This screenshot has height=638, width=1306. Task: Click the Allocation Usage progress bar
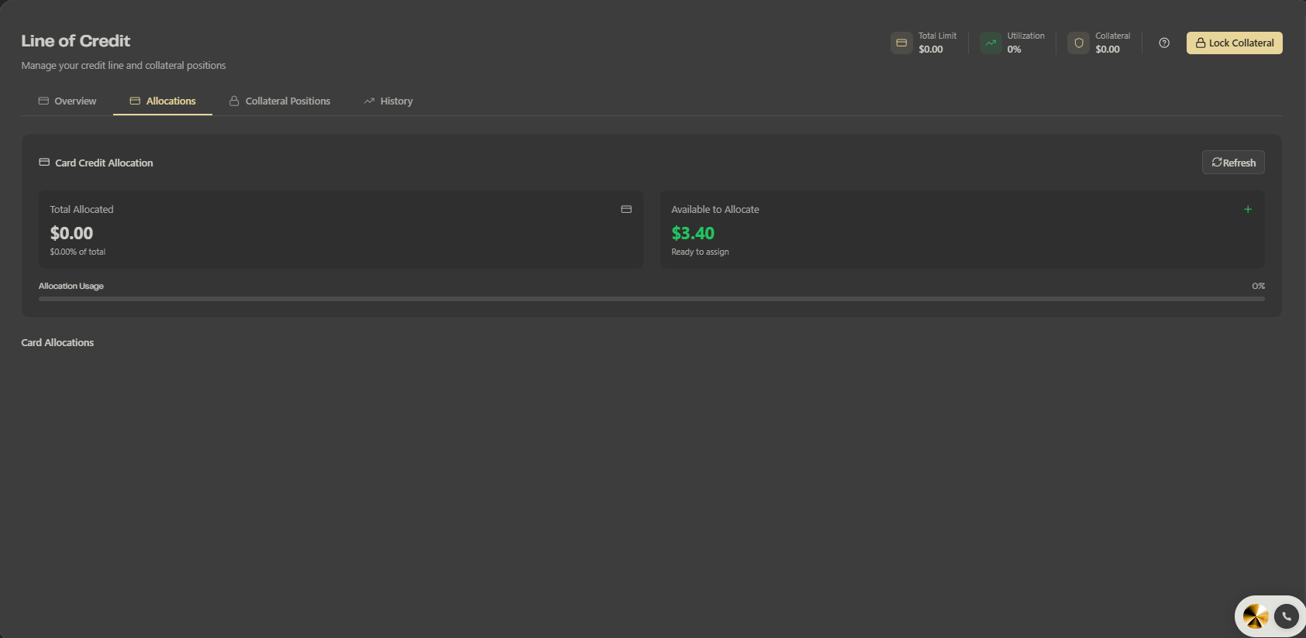point(651,298)
